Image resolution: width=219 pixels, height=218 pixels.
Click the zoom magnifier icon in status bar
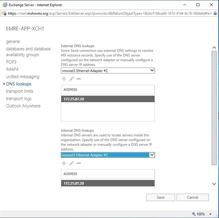point(194,214)
